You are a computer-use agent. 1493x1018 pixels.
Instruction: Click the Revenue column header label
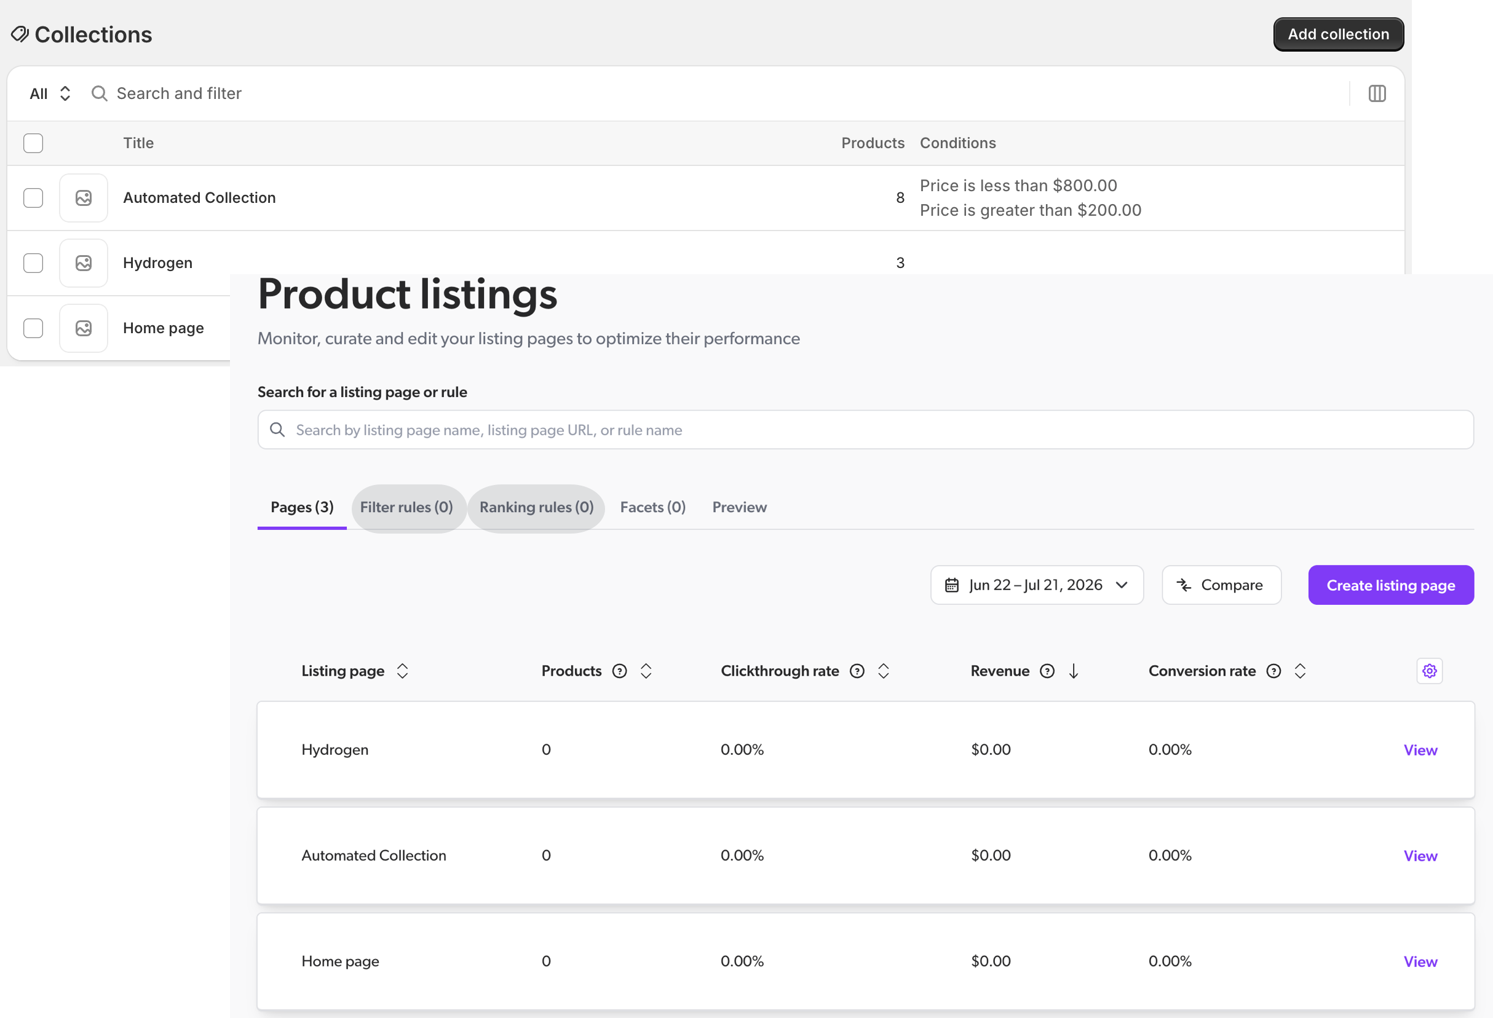click(1000, 671)
